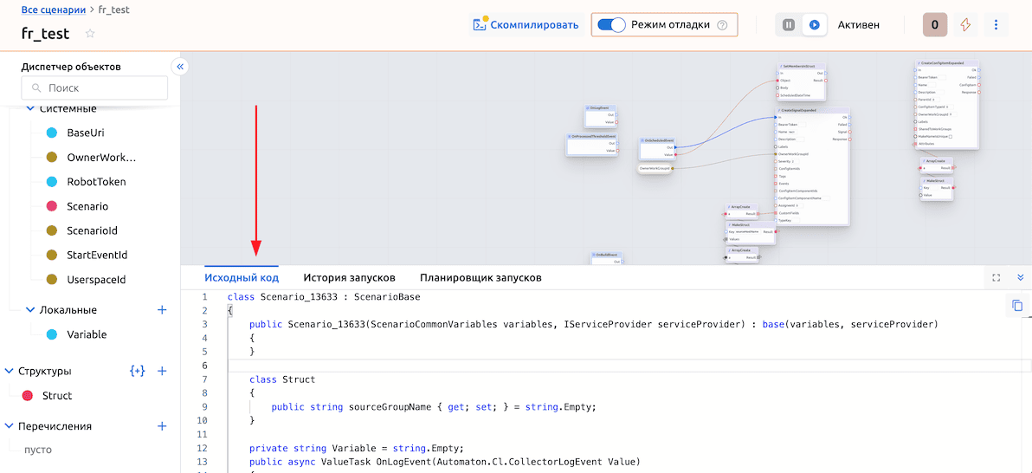
Task: Collapse the Перечисления section
Action: point(10,426)
